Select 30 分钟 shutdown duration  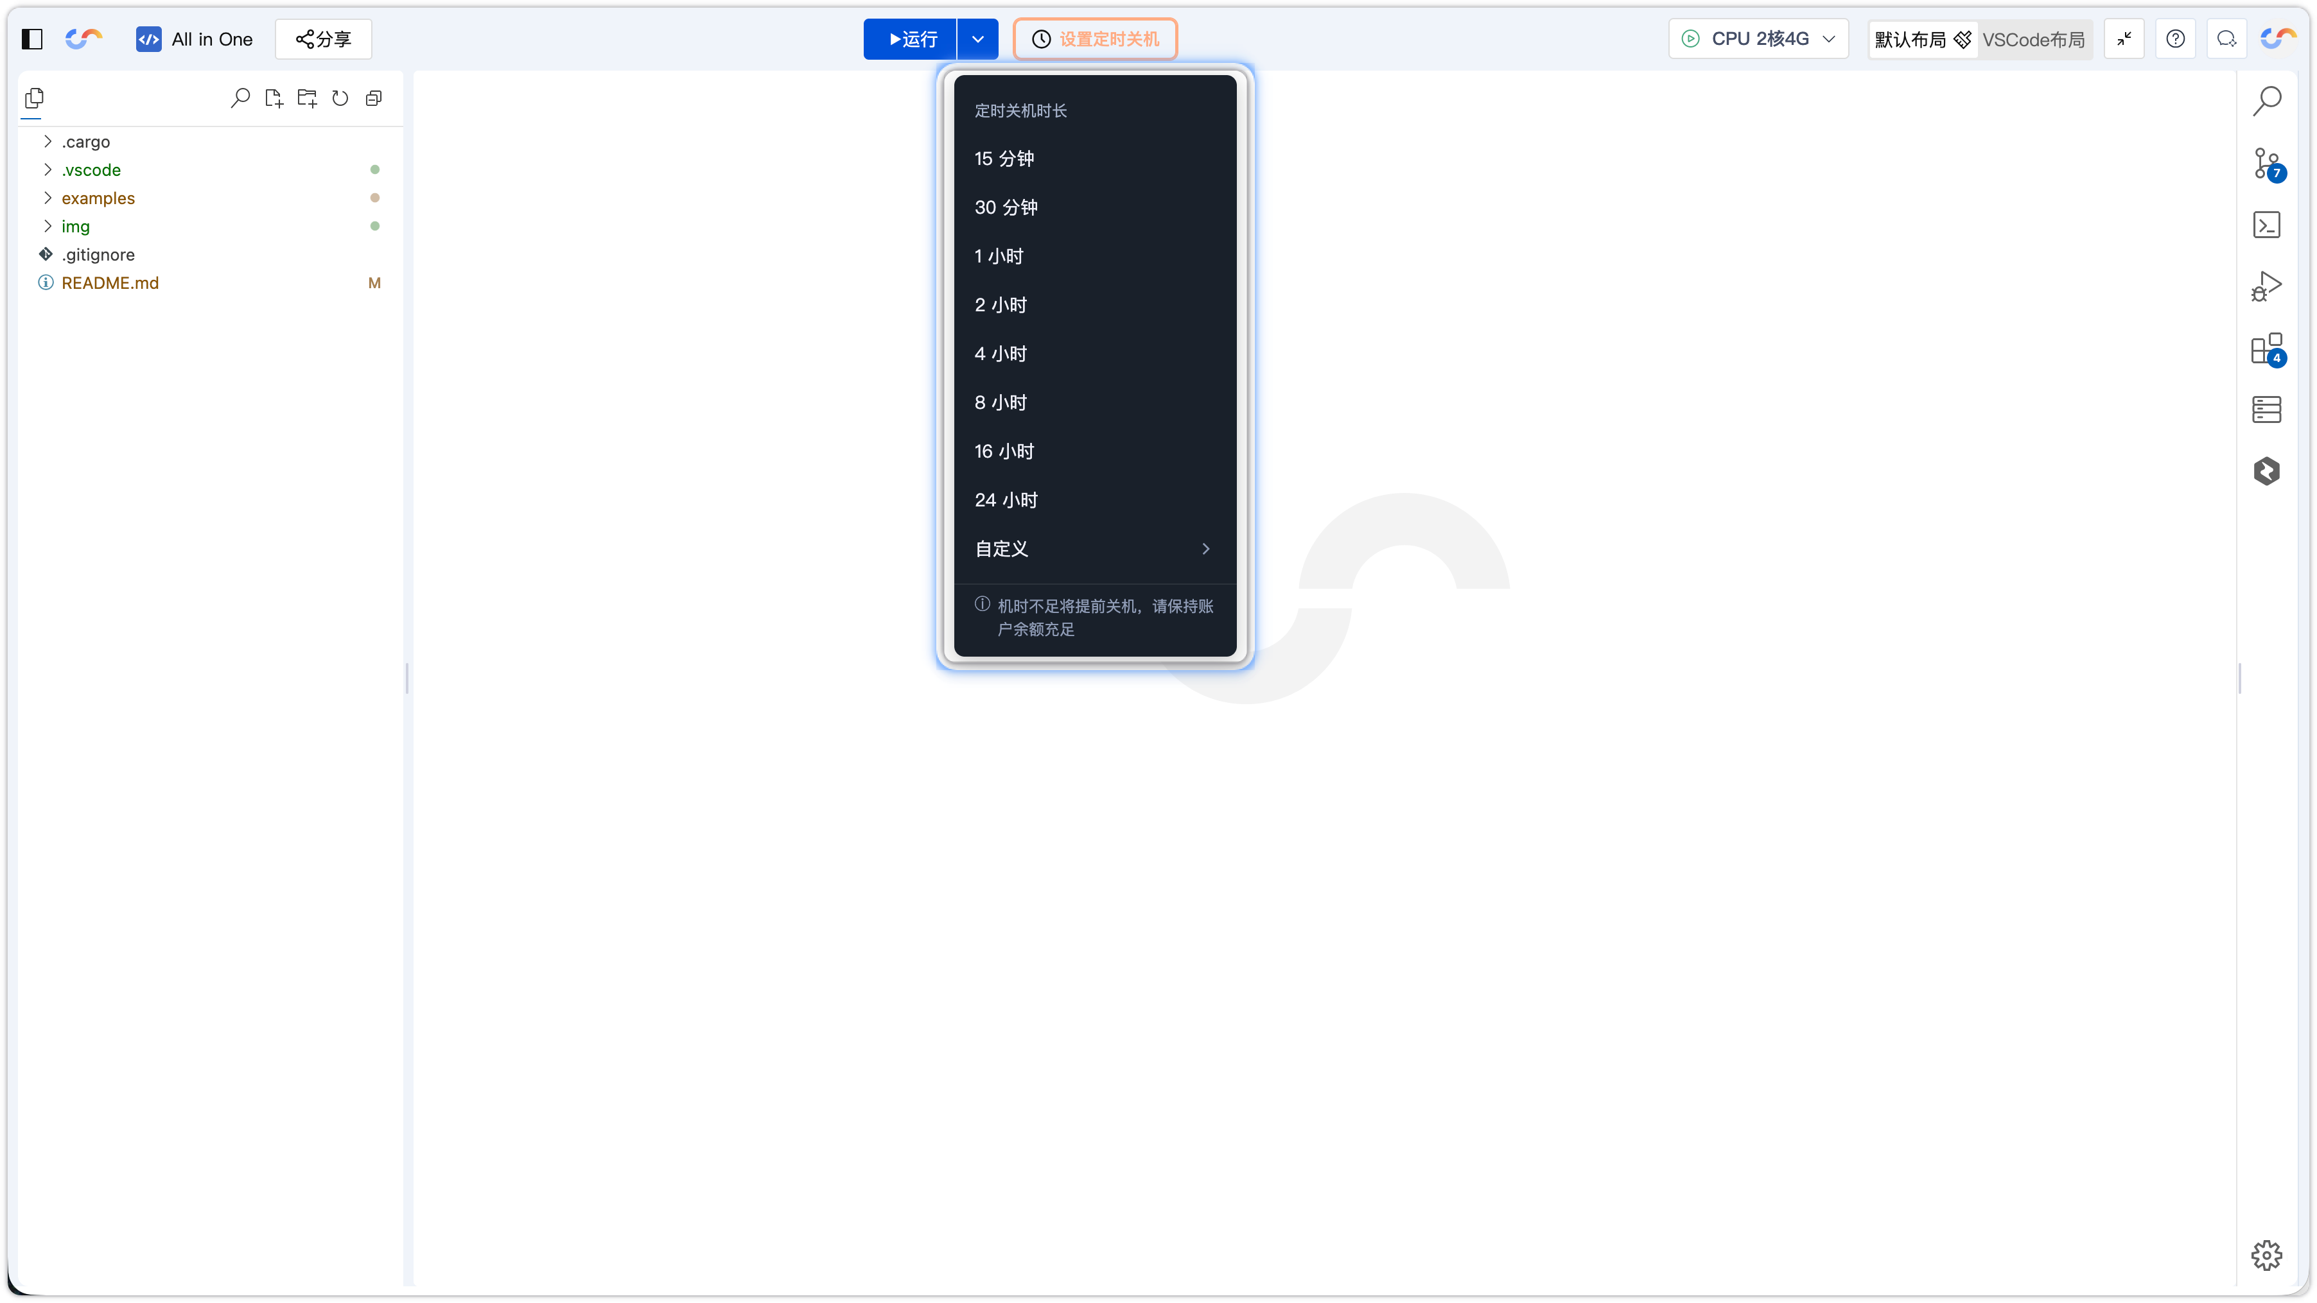(x=1095, y=207)
